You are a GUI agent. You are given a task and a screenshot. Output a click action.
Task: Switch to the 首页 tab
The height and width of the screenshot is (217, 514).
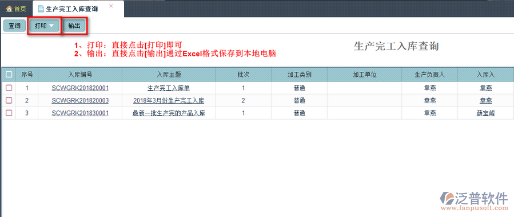pos(16,9)
